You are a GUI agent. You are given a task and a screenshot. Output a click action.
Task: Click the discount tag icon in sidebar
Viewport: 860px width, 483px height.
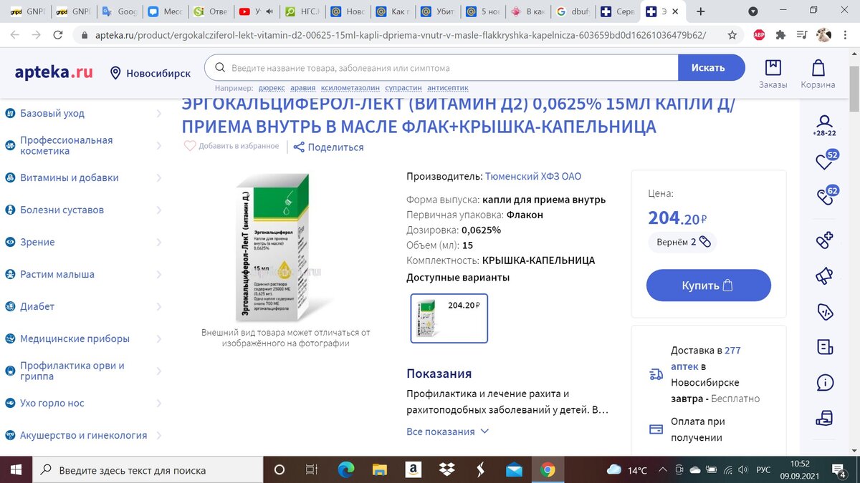click(824, 311)
